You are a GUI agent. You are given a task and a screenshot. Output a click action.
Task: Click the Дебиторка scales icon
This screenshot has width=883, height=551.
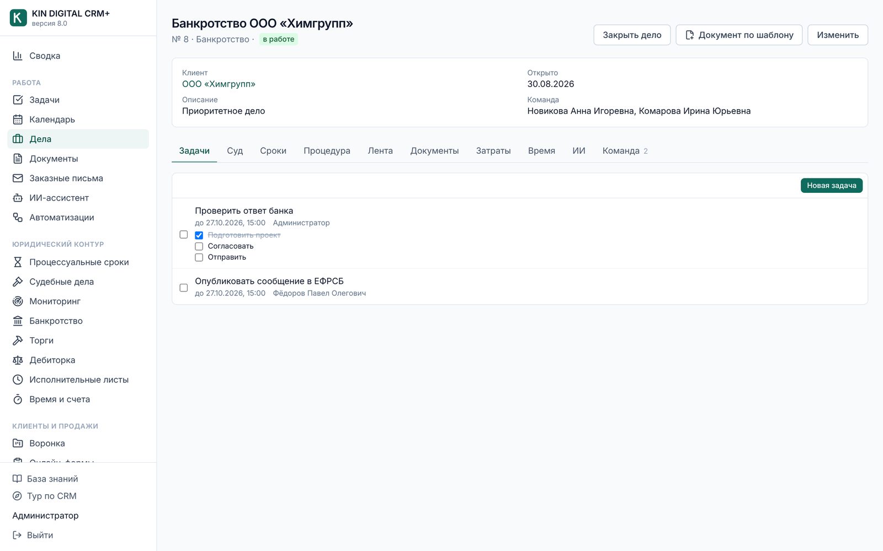coord(18,360)
